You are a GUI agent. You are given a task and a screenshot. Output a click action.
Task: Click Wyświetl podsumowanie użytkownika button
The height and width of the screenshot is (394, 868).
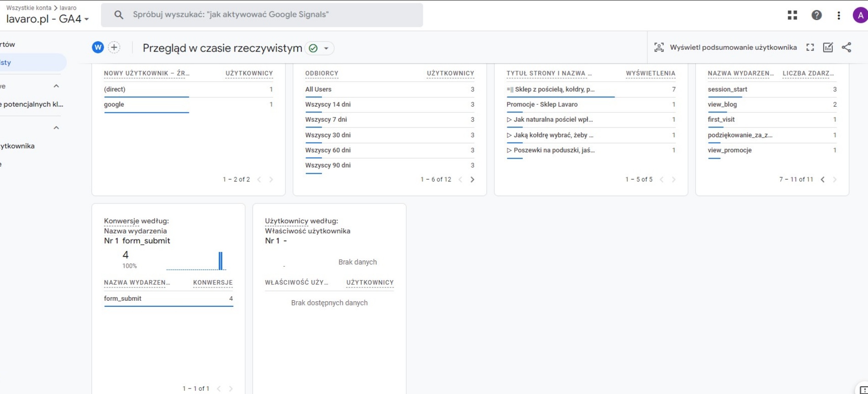pyautogui.click(x=726, y=48)
